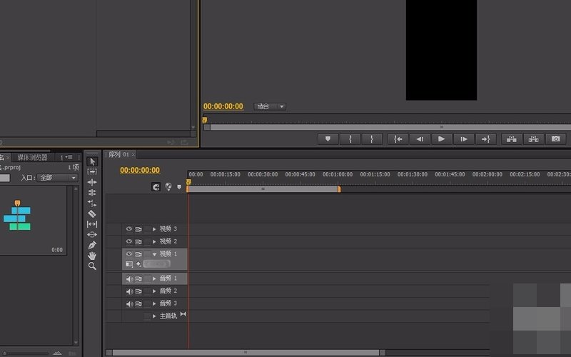Open the 适合 zoom level dropdown
This screenshot has width=571, height=357.
[271, 106]
